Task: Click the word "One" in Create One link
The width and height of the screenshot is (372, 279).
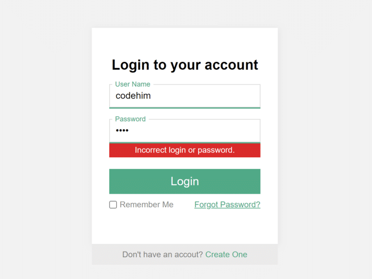Action: [239, 254]
